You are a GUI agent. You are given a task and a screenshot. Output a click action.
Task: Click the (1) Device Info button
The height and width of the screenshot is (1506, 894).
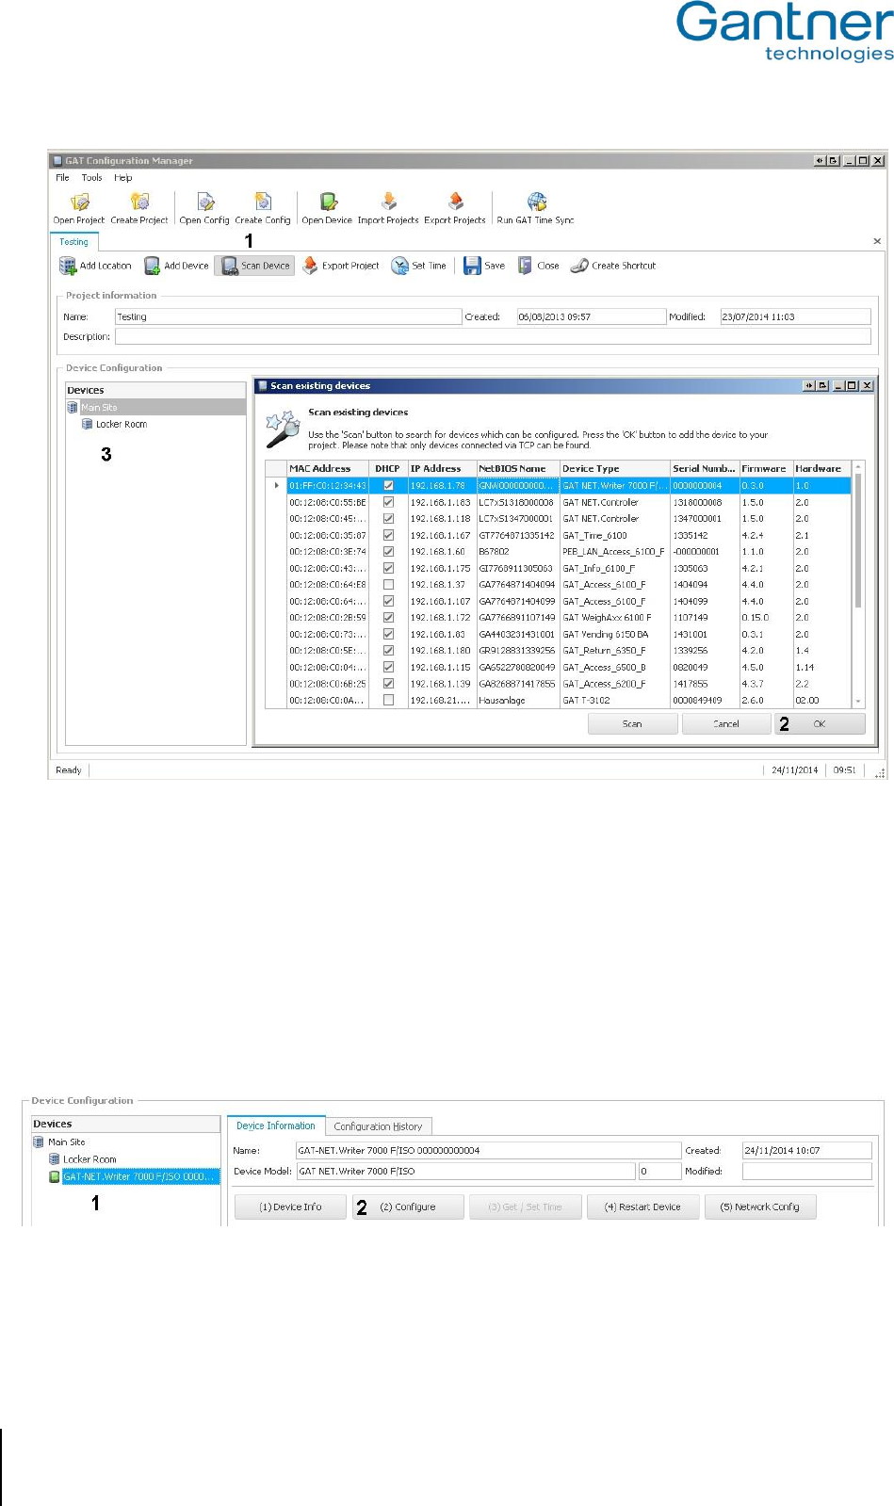290,1206
